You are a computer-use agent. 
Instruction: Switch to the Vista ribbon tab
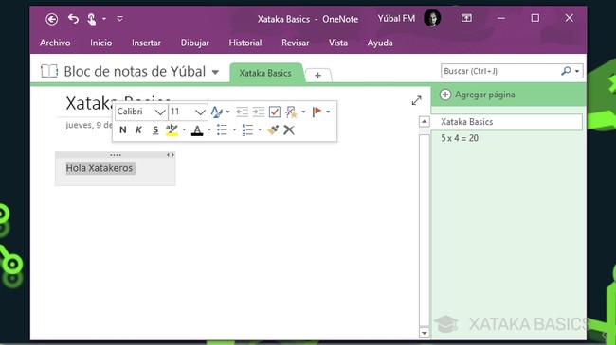coord(338,43)
